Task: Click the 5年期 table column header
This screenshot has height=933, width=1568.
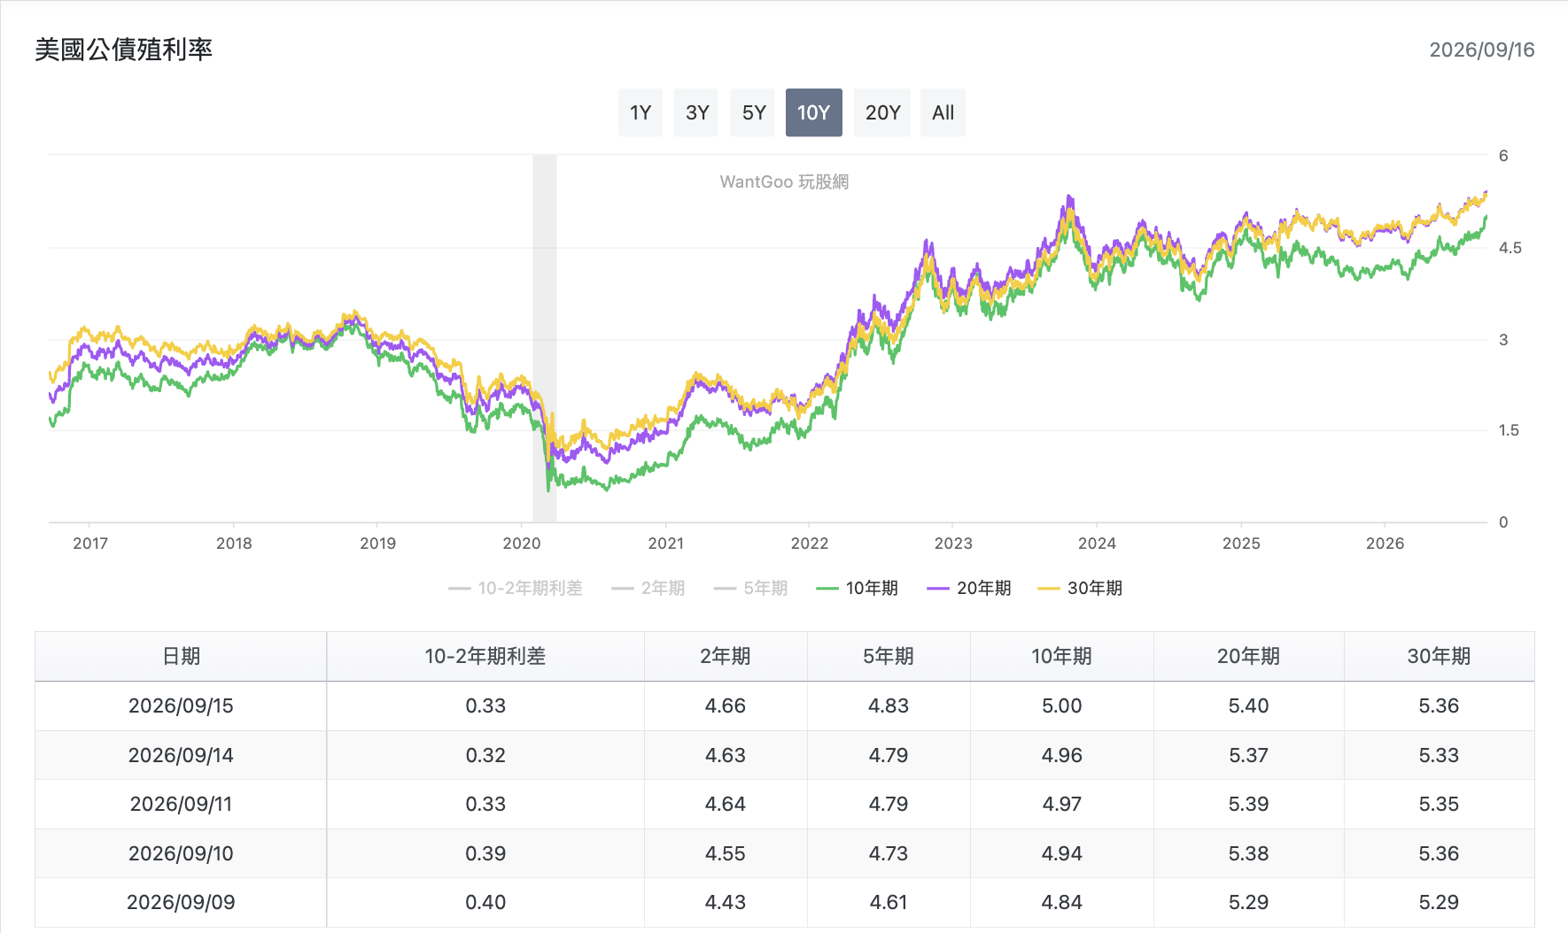Action: 889,656
